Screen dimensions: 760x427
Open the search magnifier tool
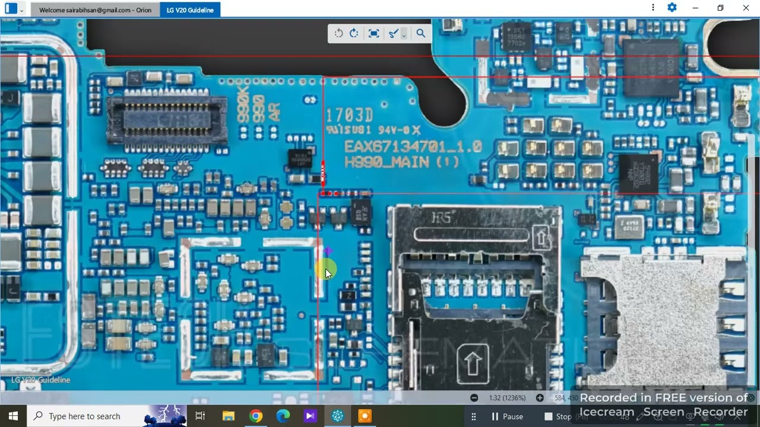pos(421,33)
